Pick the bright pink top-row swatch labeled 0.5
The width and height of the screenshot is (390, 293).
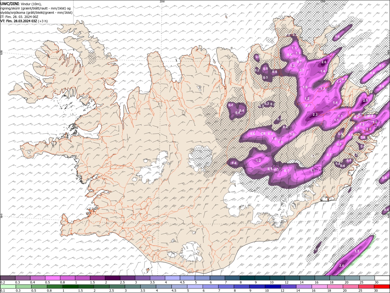click(52, 278)
